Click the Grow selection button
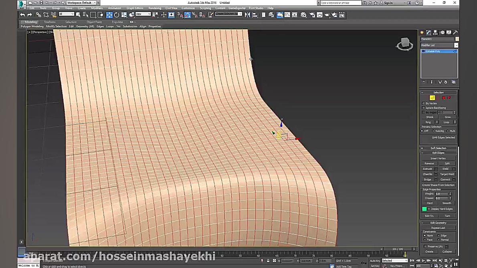Screen dimensions: 477x268 (447, 117)
